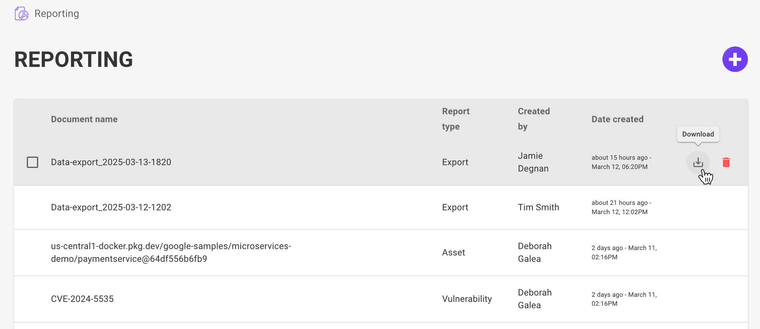This screenshot has height=329, width=760.
Task: Click the REPORTING page title
Action: [x=73, y=59]
